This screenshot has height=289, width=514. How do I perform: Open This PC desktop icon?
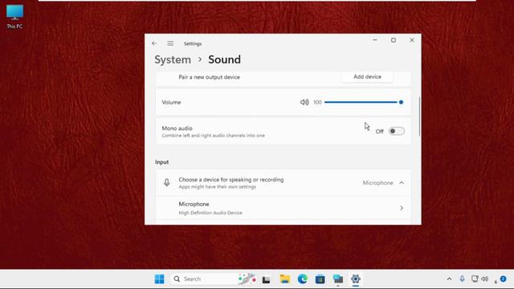coord(14,16)
